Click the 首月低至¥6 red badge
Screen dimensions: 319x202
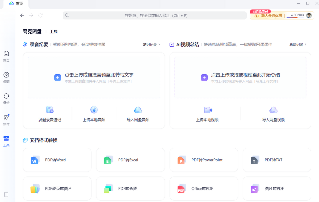(x=261, y=11)
